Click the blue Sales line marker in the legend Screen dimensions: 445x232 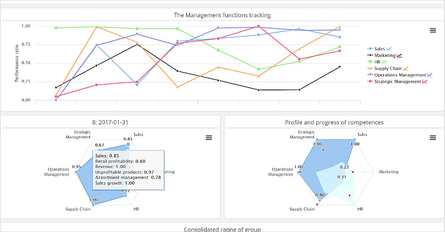pos(370,49)
